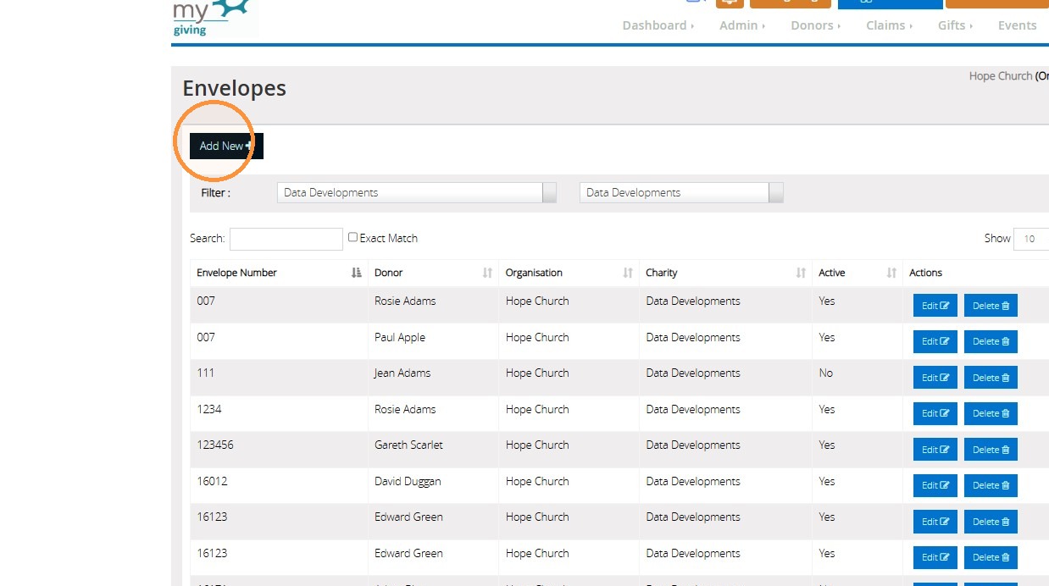
Task: Select donor name David Duggan
Action: (408, 481)
